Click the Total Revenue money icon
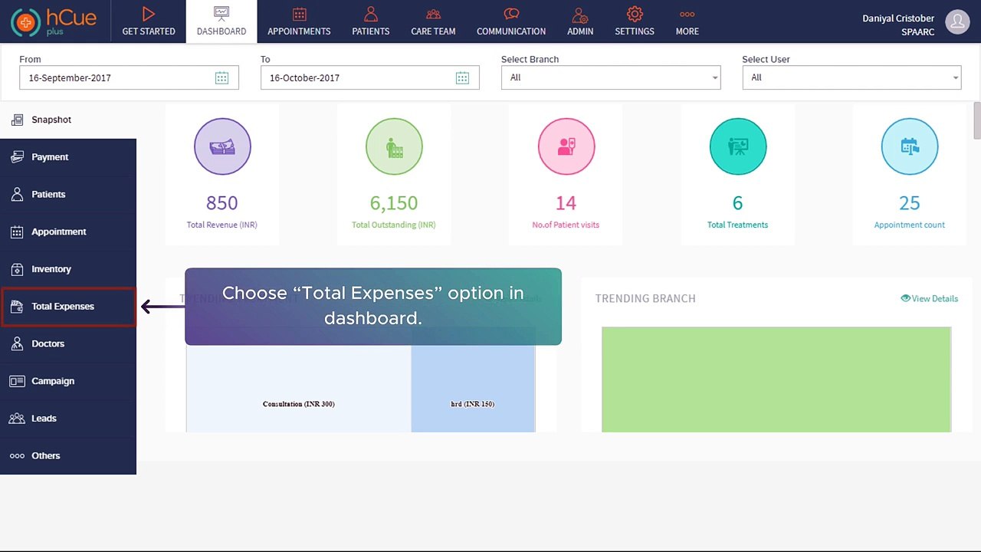 (x=222, y=146)
